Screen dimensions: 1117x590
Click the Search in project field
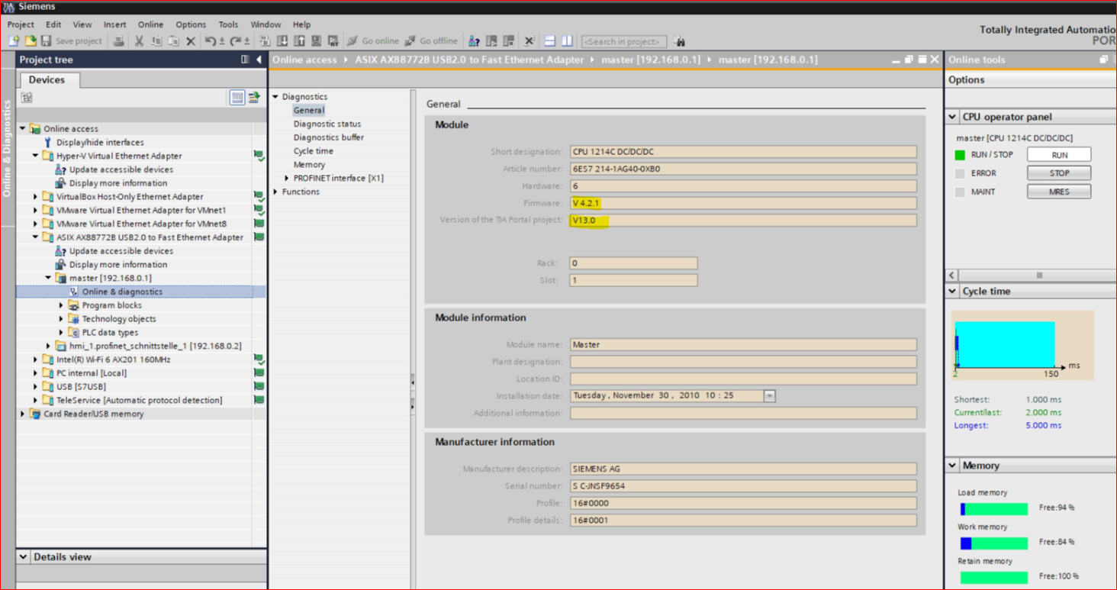click(623, 41)
